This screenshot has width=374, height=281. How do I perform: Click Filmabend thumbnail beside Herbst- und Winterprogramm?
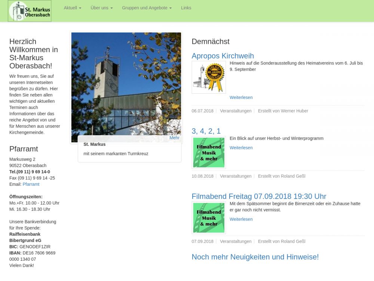pyautogui.click(x=209, y=152)
